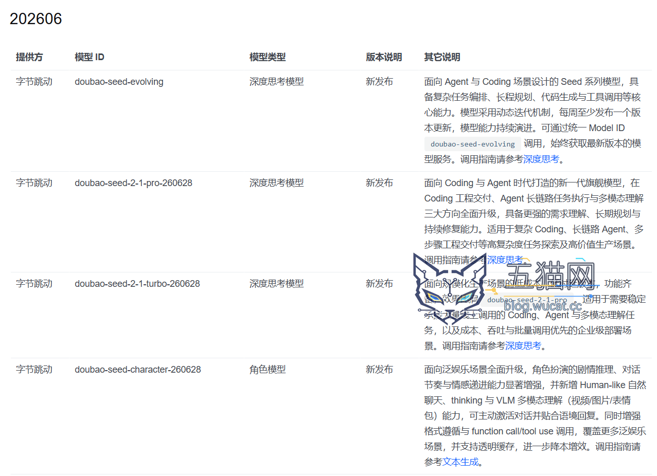The height and width of the screenshot is (476, 657).
Task: Open 深度思考 link in doubao-seed-evolving row
Action: click(541, 159)
